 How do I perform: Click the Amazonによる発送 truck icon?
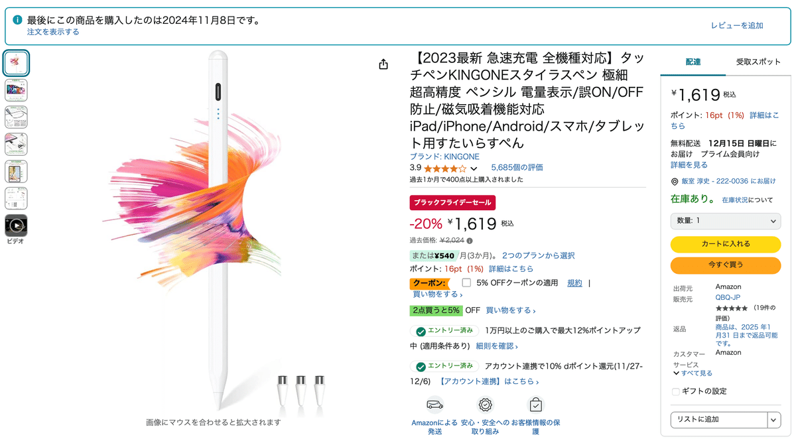pyautogui.click(x=434, y=405)
